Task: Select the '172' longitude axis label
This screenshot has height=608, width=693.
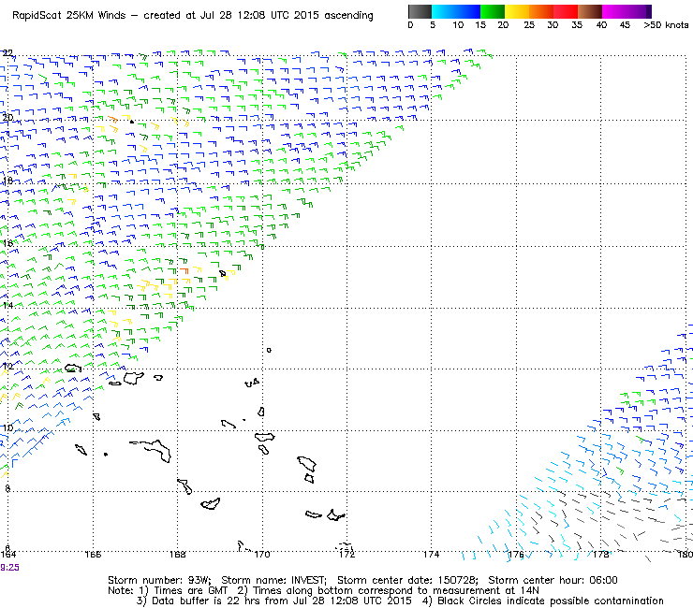Action: pos(346,554)
